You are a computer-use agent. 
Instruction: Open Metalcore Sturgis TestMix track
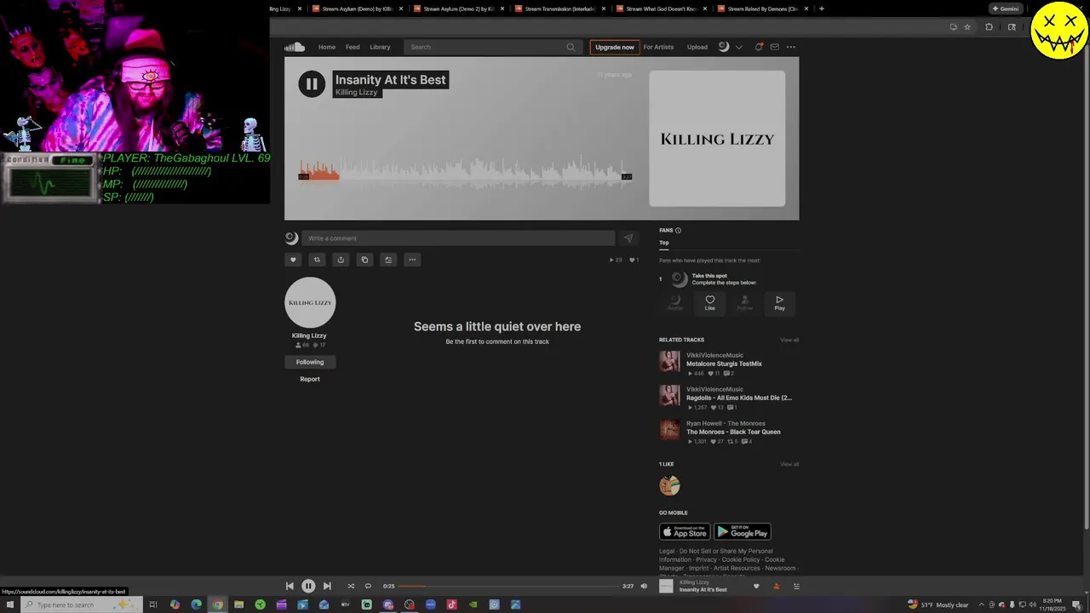click(724, 364)
